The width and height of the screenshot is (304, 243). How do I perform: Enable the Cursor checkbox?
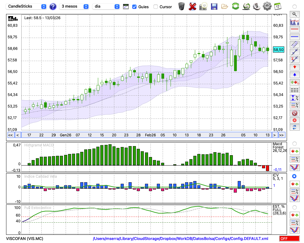coord(156,7)
